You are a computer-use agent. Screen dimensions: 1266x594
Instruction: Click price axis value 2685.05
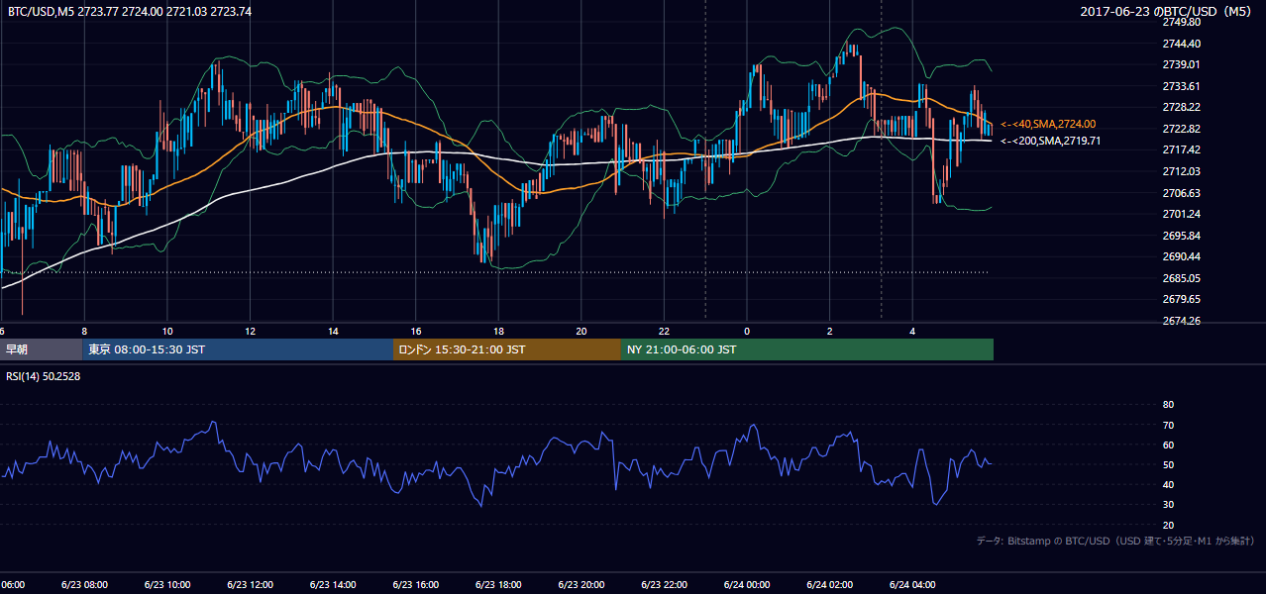click(x=1181, y=278)
